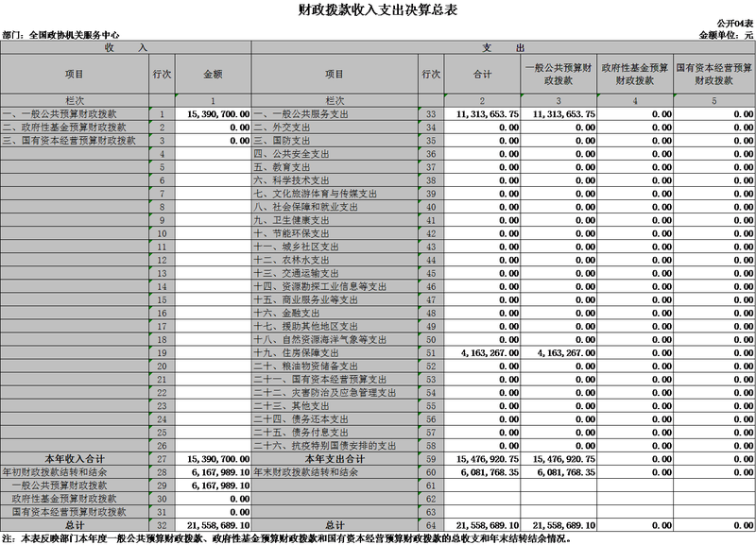Click the 十九、住房保障支出 cell
The image size is (756, 545).
click(335, 353)
